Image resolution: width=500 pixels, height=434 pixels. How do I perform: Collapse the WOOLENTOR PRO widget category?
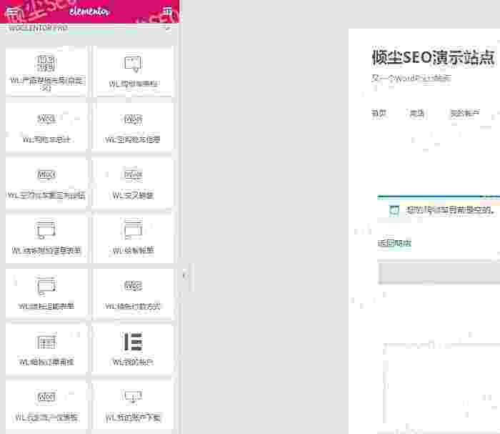(x=91, y=28)
